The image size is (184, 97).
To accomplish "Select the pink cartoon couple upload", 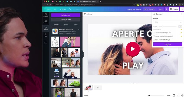I will click(x=70, y=42).
